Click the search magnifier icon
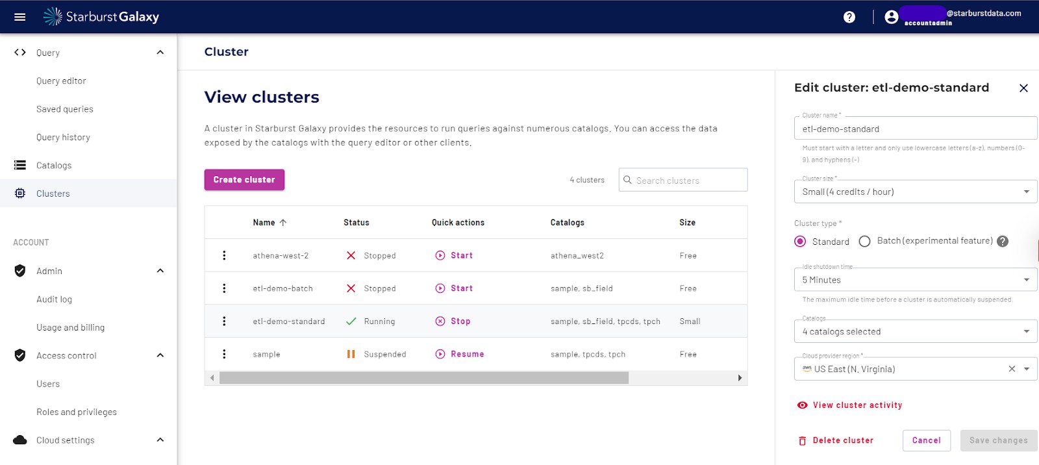The width and height of the screenshot is (1039, 465). click(627, 180)
